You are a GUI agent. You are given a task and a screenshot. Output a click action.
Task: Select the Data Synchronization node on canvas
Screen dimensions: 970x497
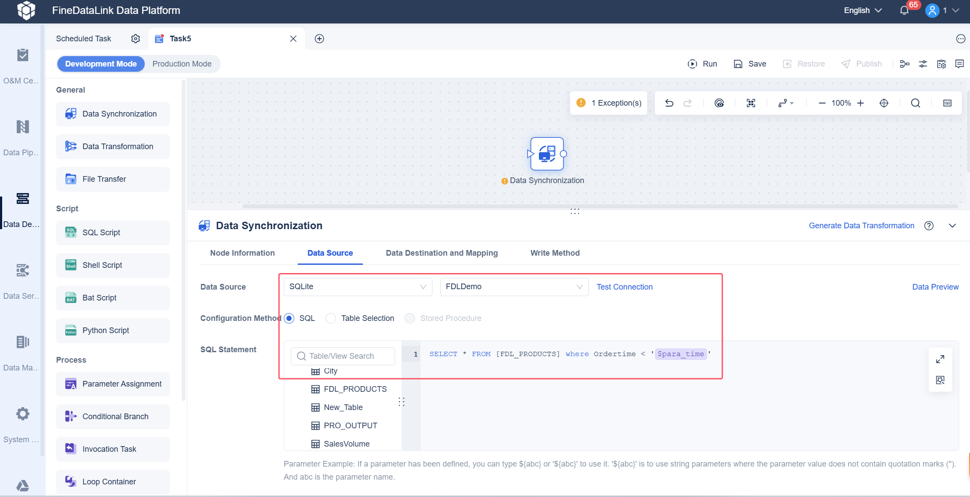pos(547,154)
